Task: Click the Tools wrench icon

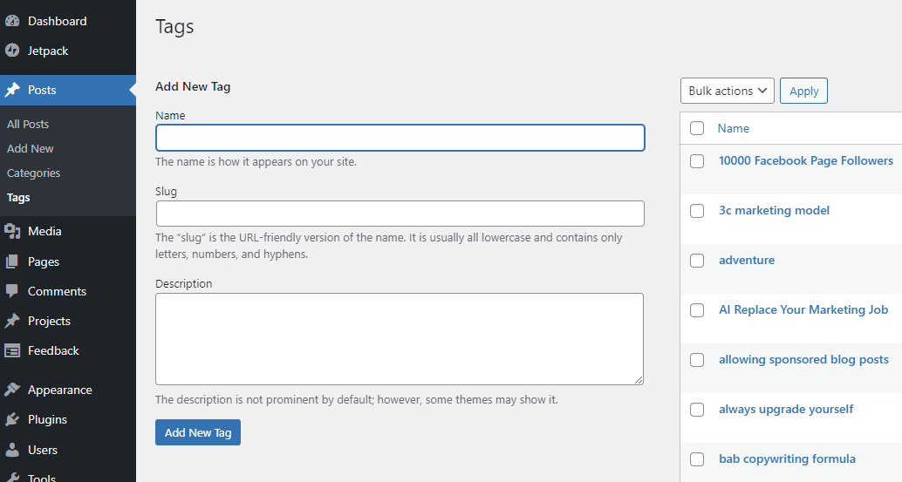Action: click(x=12, y=477)
